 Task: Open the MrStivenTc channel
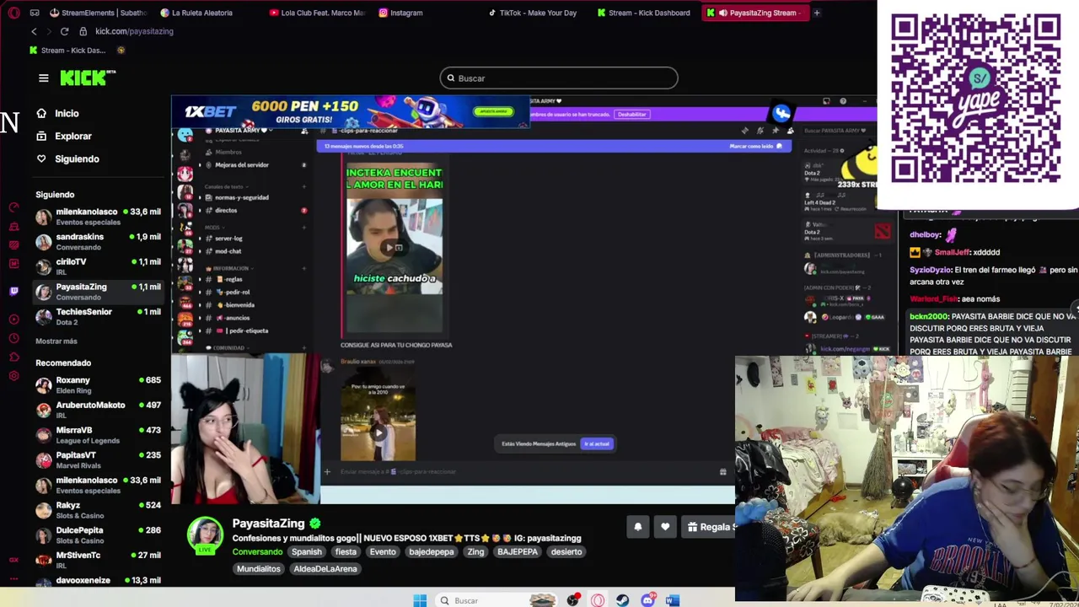[98, 560]
